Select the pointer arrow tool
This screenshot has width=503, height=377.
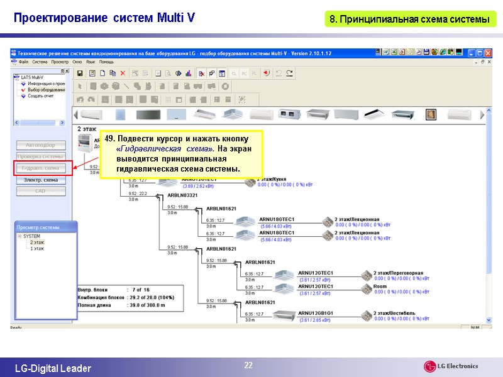tap(80, 86)
